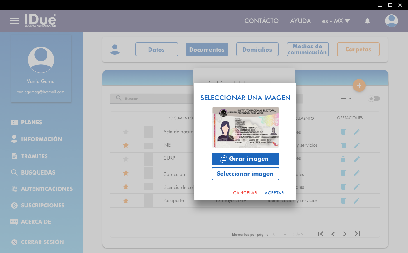Toggle the favorites filter switch
Viewport: 408px width, 253px height.
pyautogui.click(x=374, y=98)
